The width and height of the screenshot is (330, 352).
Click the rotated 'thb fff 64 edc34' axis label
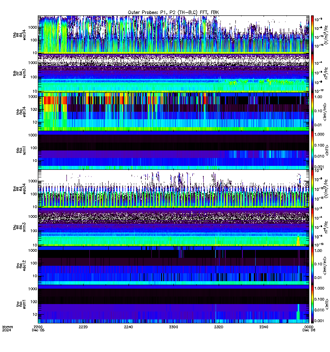coord(19,35)
